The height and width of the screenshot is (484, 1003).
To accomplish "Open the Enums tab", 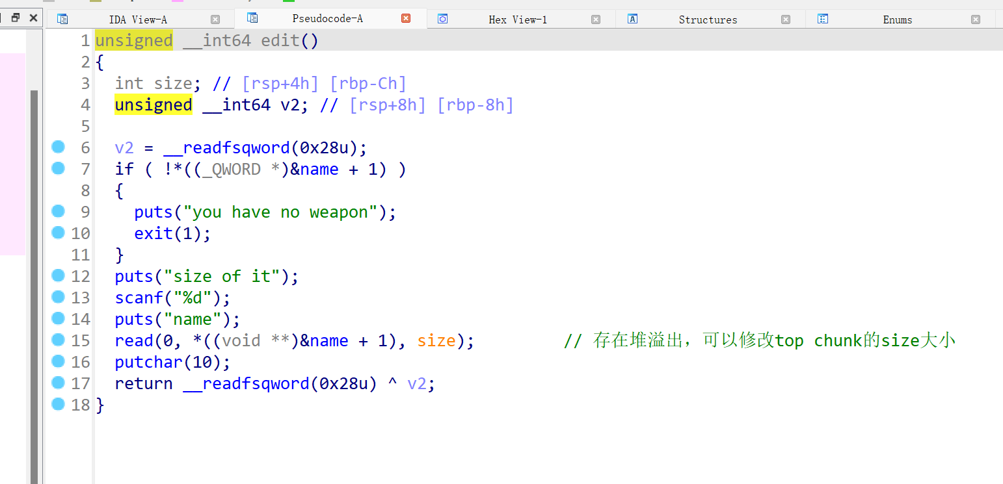I will (x=897, y=19).
